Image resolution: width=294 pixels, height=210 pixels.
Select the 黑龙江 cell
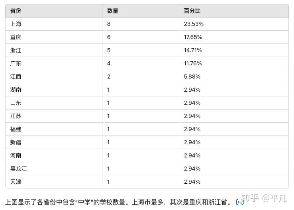[x=19, y=169]
